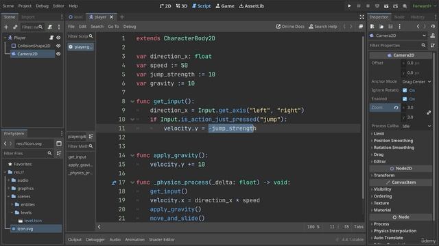
Task: Fold _physics_process function at line 17
Action: point(132,182)
